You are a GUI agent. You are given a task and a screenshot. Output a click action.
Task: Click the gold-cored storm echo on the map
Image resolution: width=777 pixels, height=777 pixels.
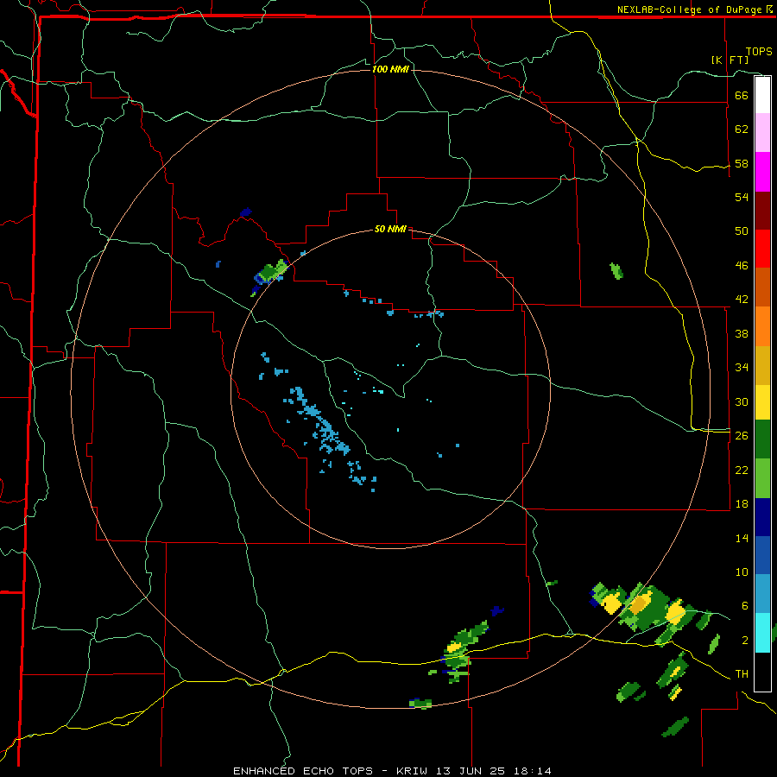(639, 605)
